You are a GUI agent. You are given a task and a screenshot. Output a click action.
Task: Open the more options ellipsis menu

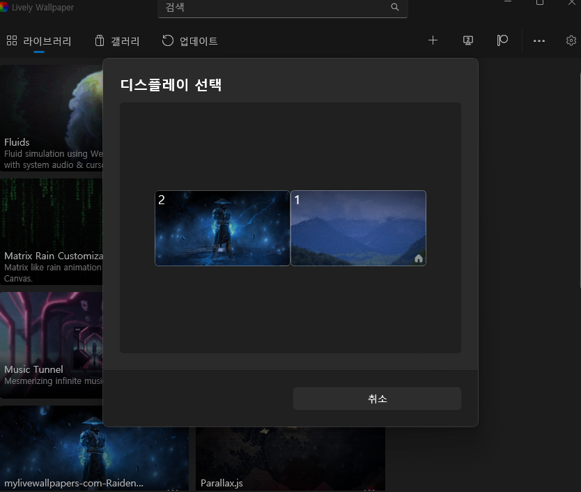click(x=539, y=40)
